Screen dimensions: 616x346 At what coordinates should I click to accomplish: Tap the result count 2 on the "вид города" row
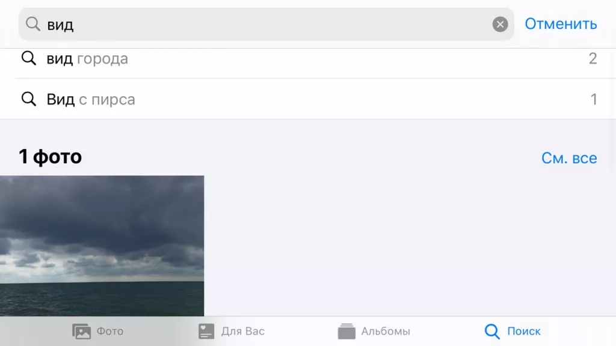593,59
